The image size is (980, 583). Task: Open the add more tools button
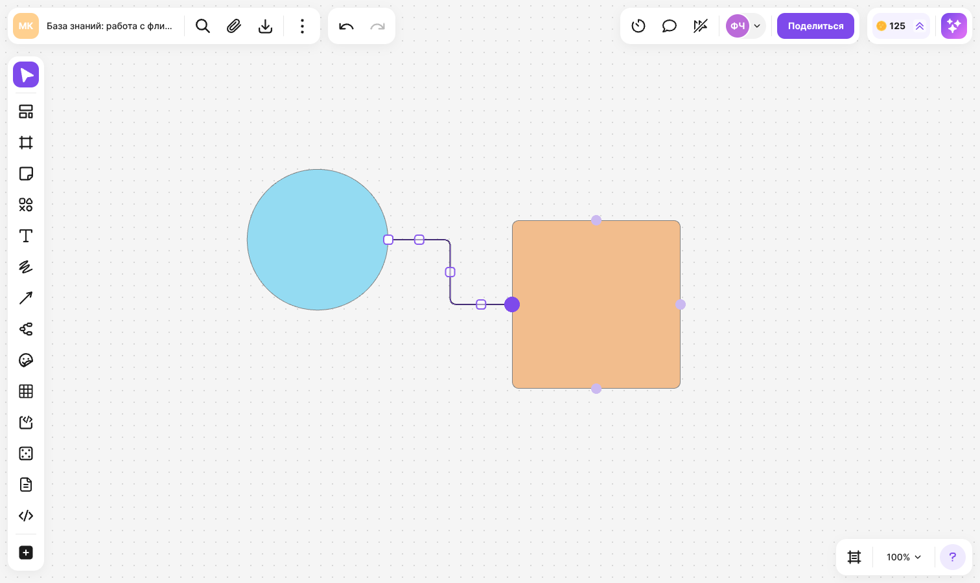[26, 553]
